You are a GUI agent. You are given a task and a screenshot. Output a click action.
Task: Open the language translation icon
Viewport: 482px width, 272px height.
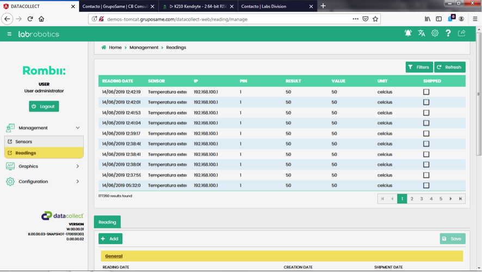pyautogui.click(x=422, y=33)
